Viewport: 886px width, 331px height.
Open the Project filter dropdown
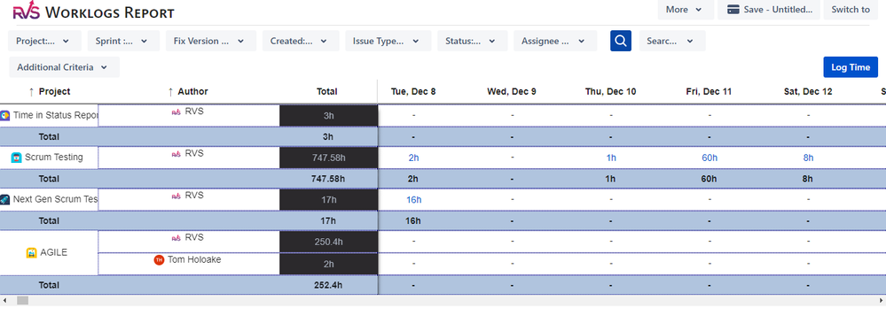pos(45,42)
